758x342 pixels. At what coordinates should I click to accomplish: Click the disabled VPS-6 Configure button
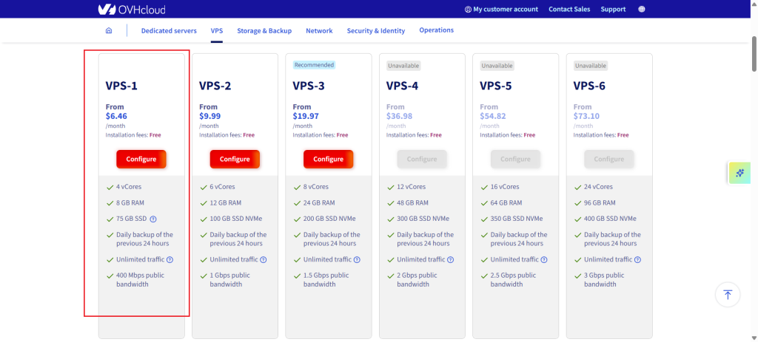(609, 160)
